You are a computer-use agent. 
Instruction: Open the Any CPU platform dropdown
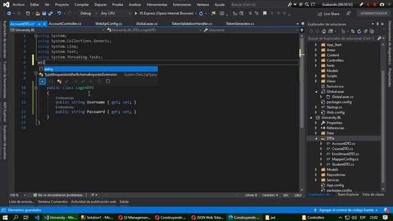[x=115, y=14]
